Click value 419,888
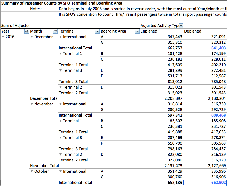This screenshot has height=186, width=227. [x=175, y=132]
